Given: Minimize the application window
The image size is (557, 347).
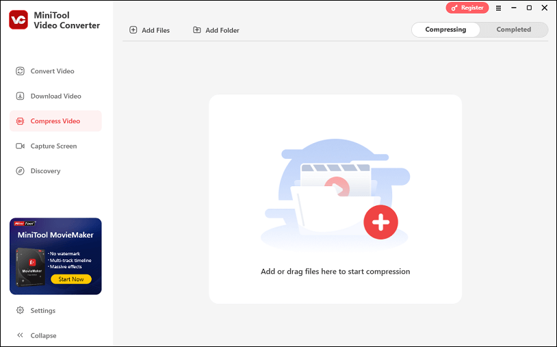Looking at the screenshot, I should [x=514, y=8].
